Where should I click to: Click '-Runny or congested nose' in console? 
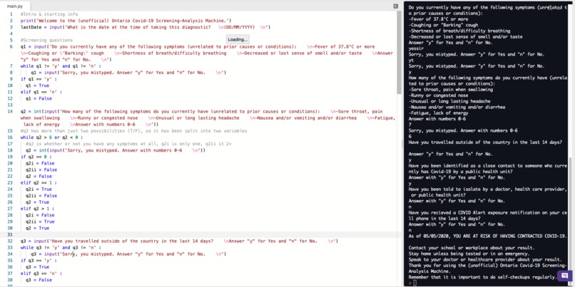pos(438,95)
